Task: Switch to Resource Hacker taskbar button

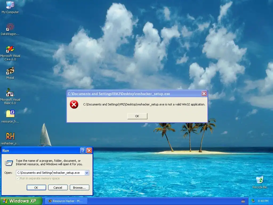Action: [66, 201]
